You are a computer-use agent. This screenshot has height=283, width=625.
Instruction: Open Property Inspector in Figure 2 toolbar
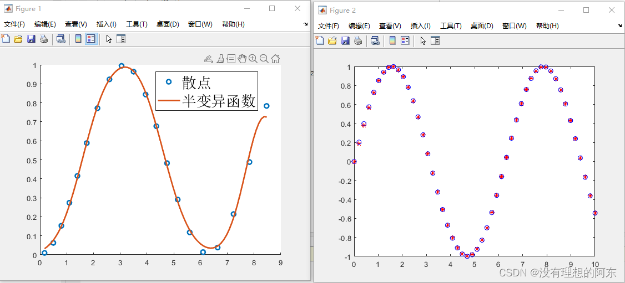pyautogui.click(x=435, y=40)
